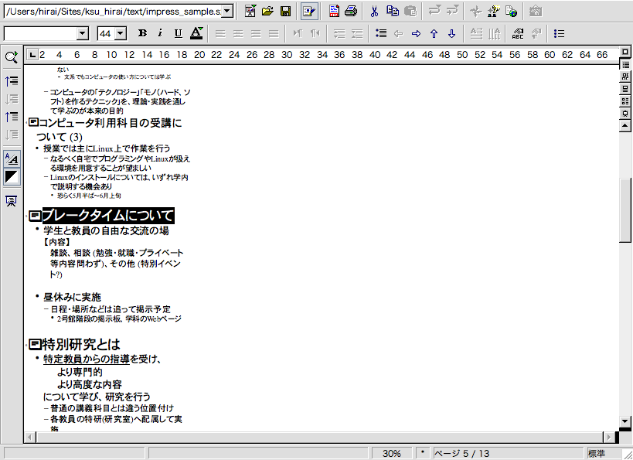Click the Save document icon
Screen dimensions: 633x460
click(x=285, y=11)
